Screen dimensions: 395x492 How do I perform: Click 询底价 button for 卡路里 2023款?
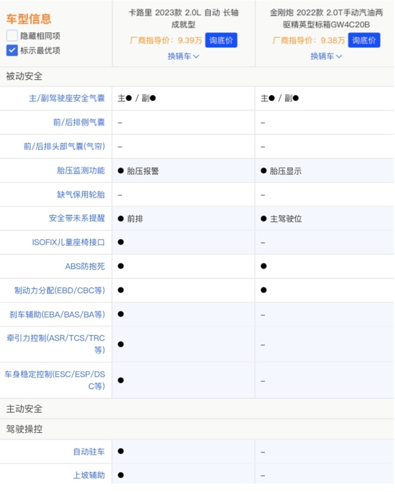click(x=221, y=40)
